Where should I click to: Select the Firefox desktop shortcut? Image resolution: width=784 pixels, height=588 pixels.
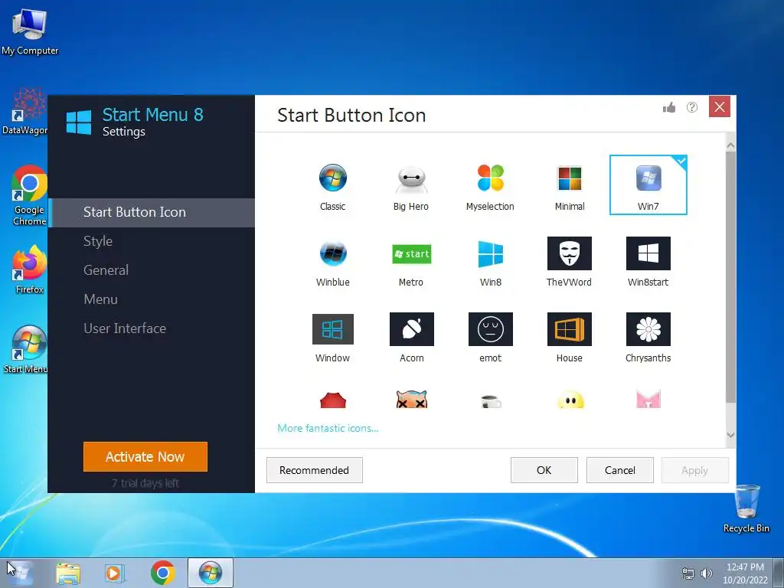pos(30,270)
